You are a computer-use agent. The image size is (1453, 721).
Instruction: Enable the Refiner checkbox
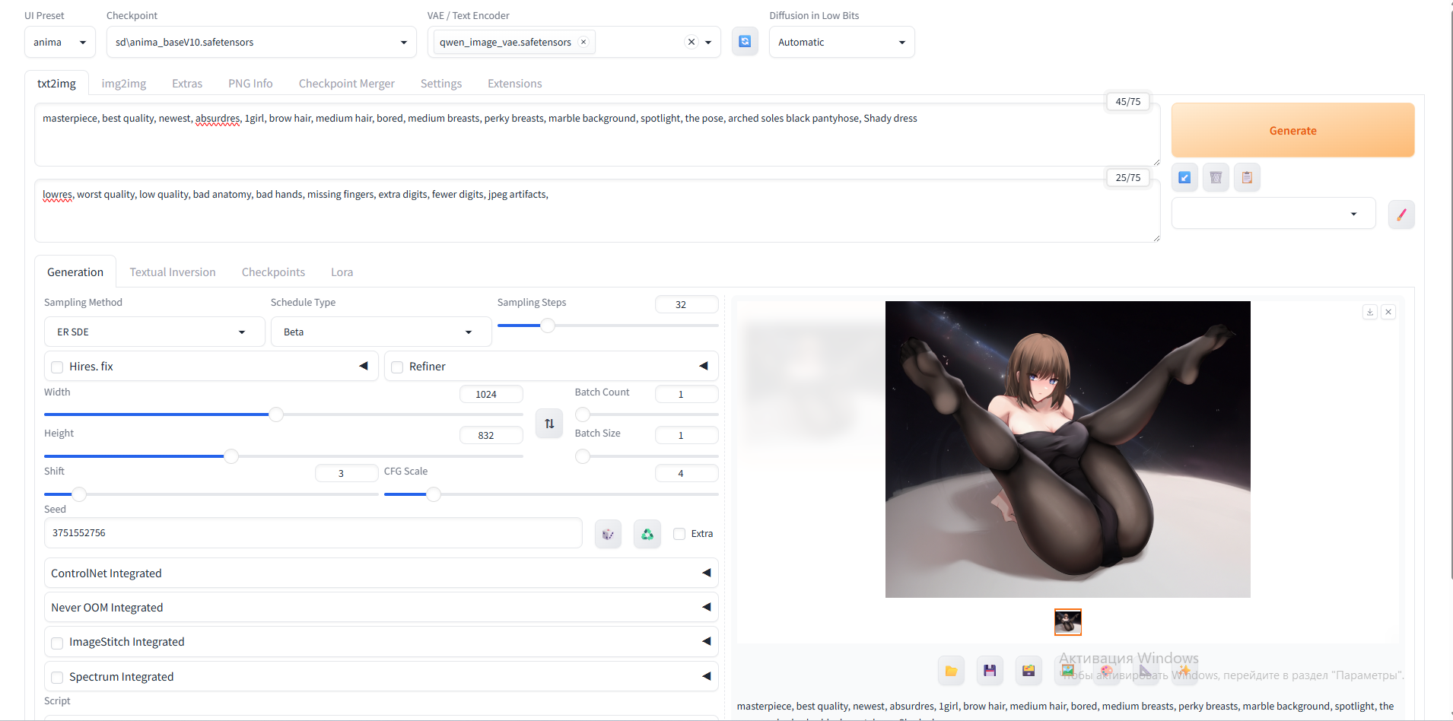pyautogui.click(x=397, y=367)
